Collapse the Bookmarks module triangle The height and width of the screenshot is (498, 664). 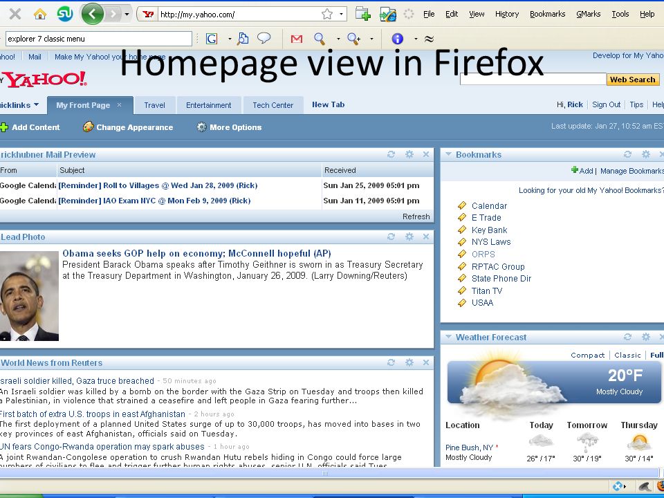pos(448,154)
